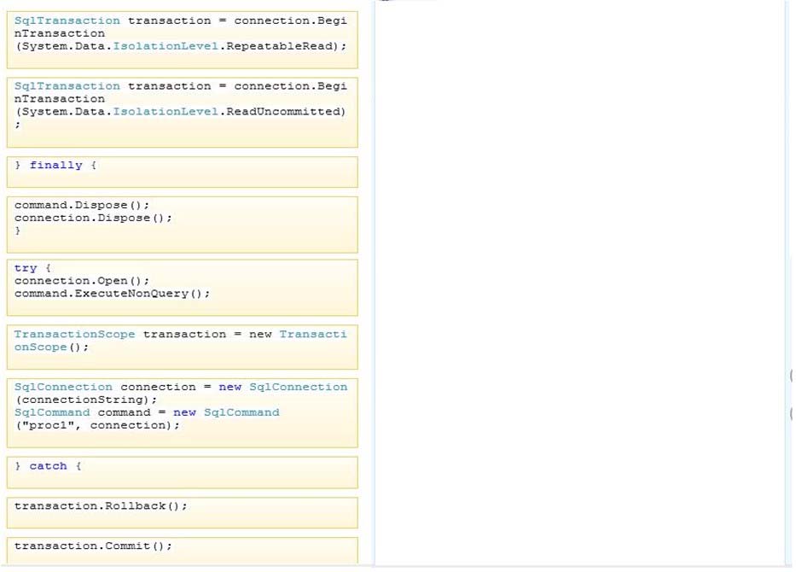Screen dimensions: 796x572
Task: Select the TransactionScope transaction code block
Action: click(x=183, y=347)
